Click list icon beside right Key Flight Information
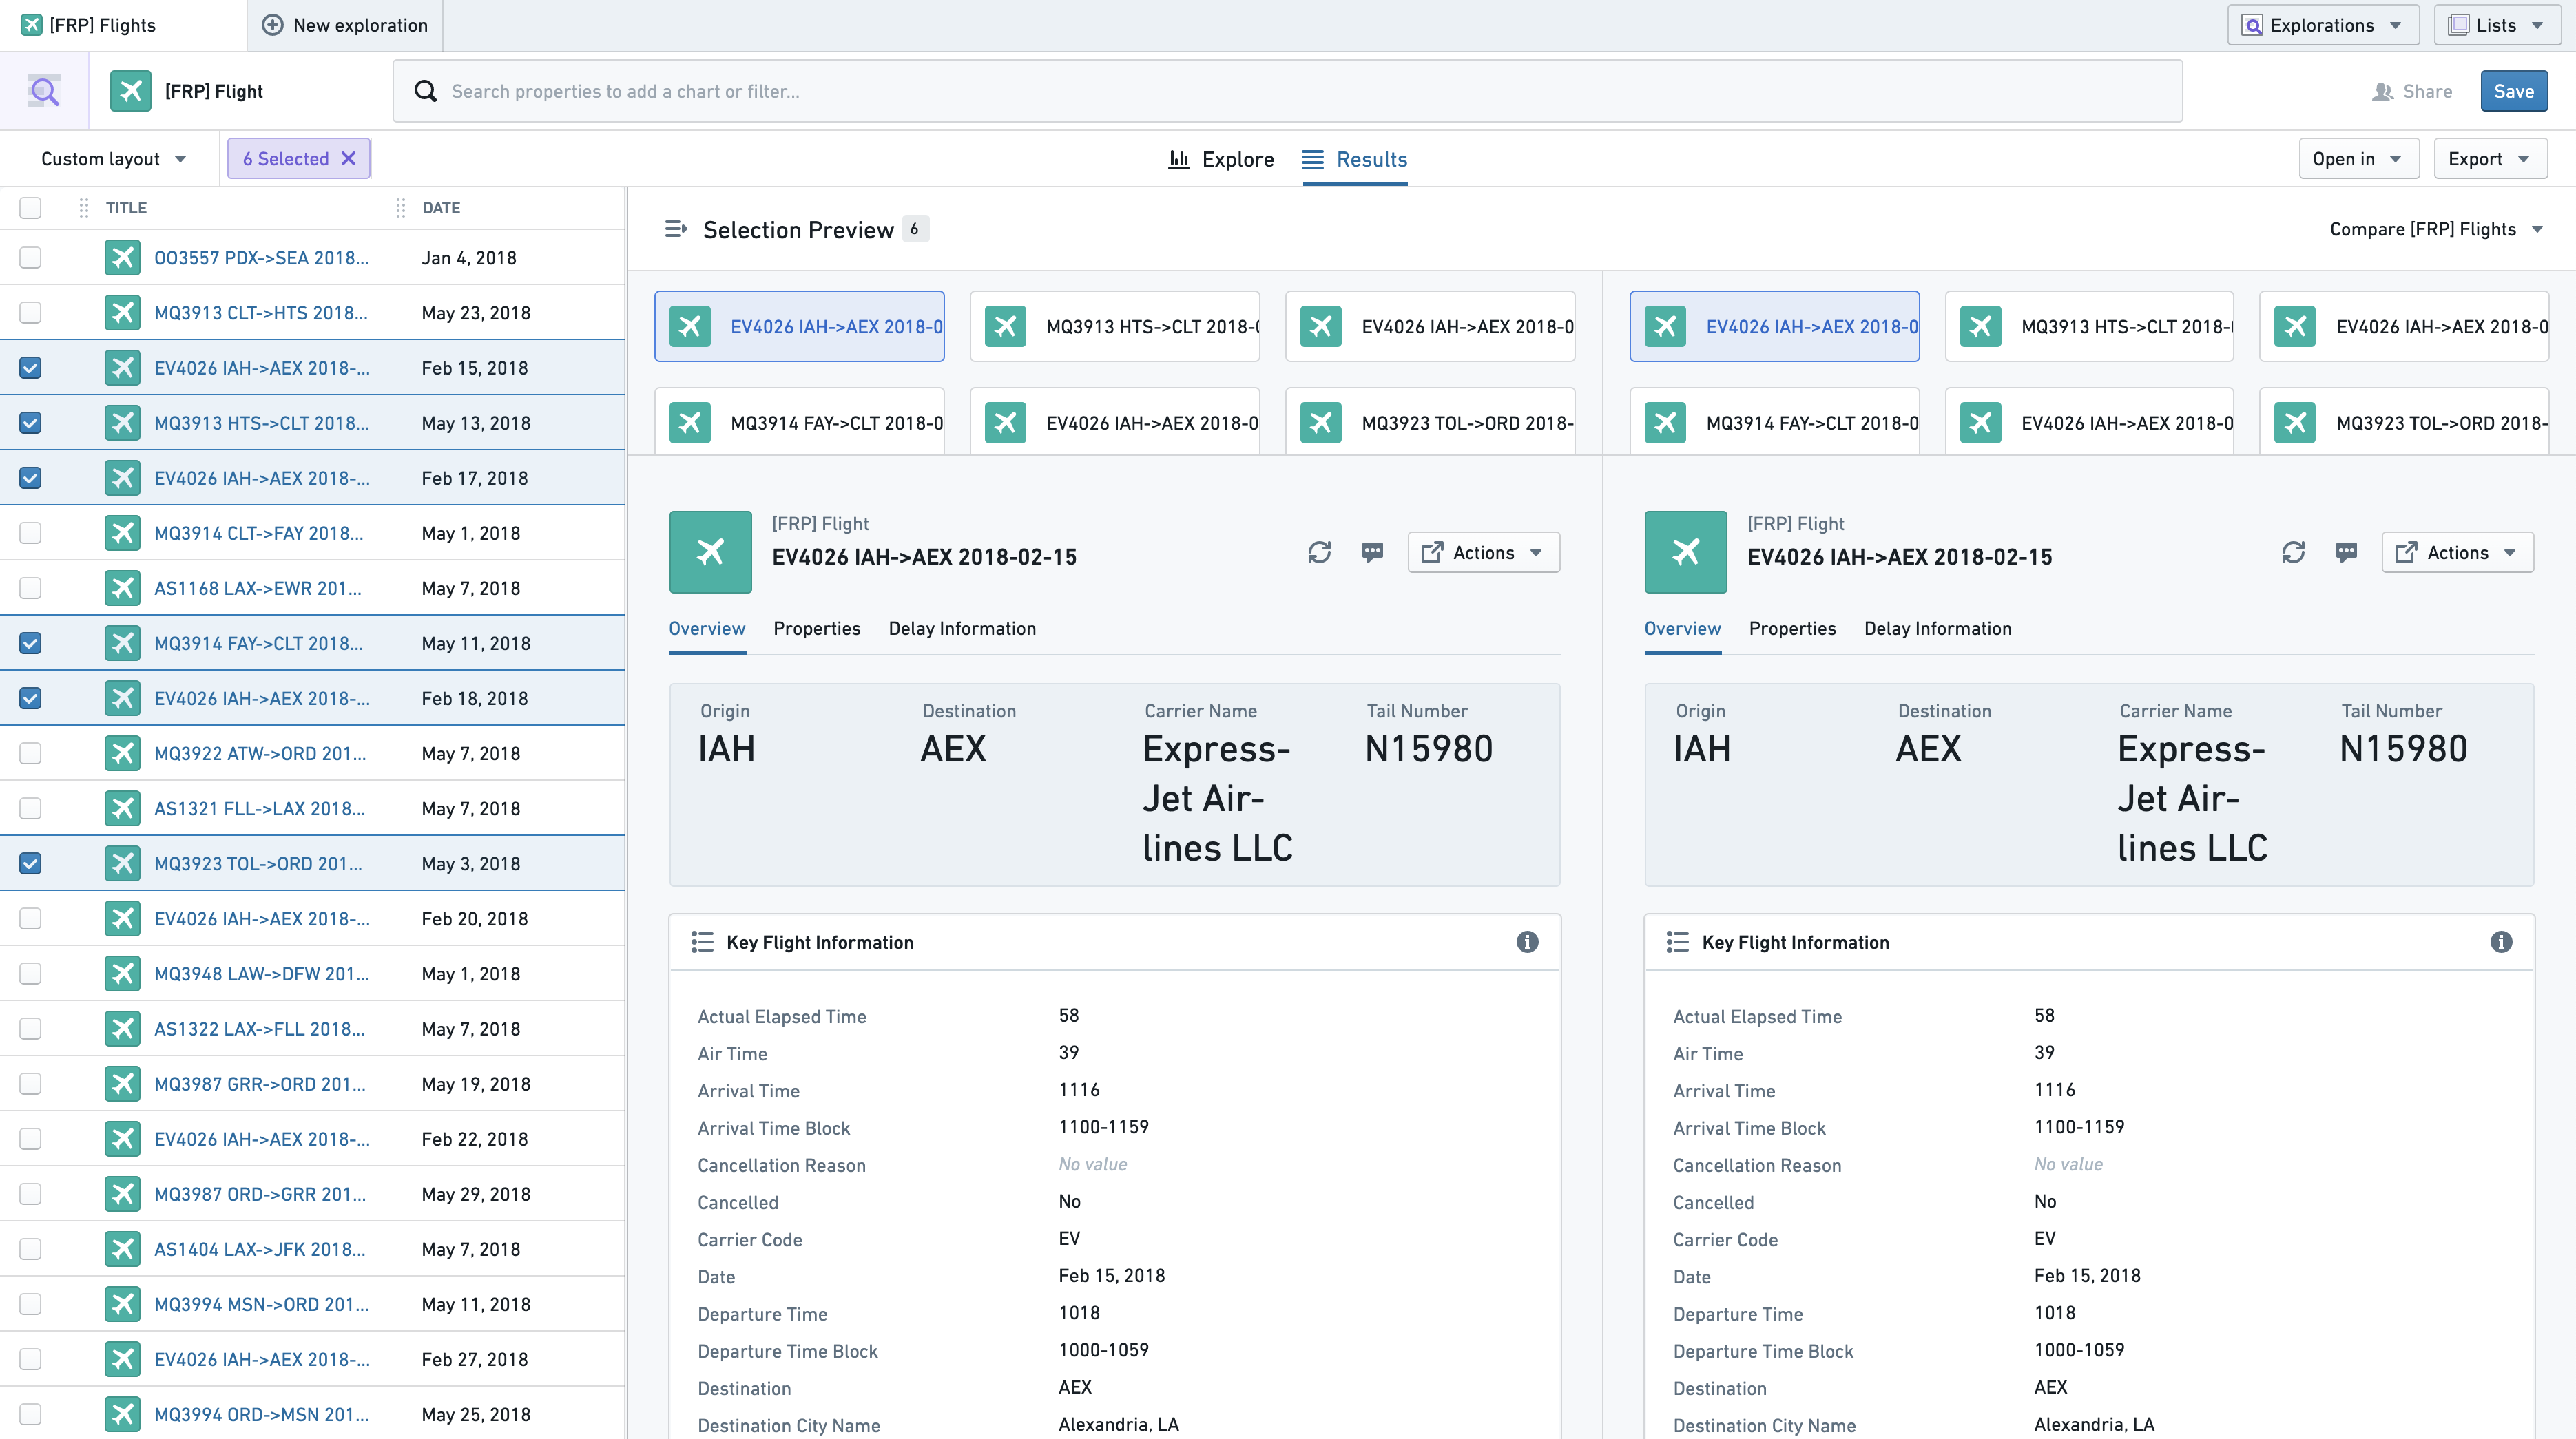Viewport: 2576px width, 1439px height. click(1677, 943)
